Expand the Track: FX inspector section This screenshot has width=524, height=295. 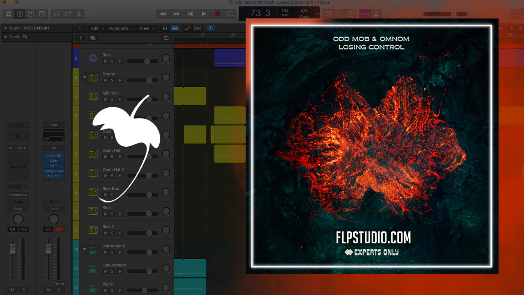(6, 37)
